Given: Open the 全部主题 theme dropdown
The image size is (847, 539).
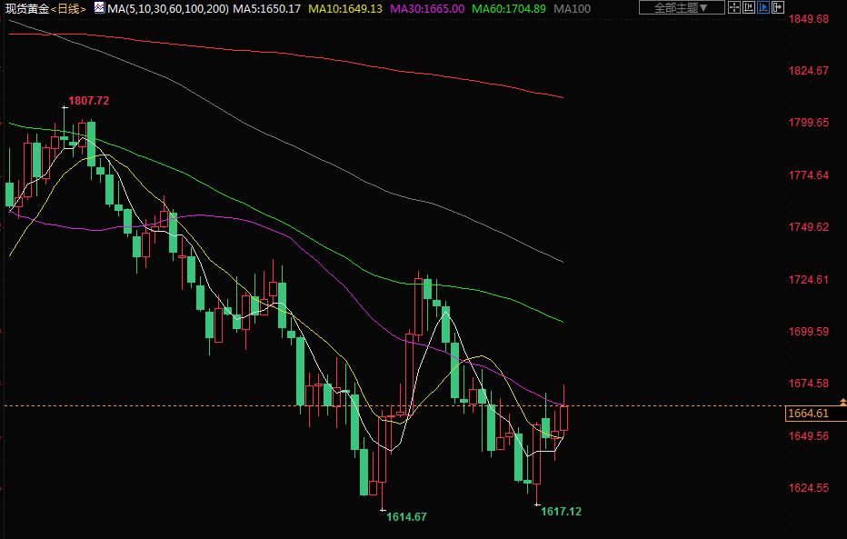Looking at the screenshot, I should pyautogui.click(x=682, y=8).
